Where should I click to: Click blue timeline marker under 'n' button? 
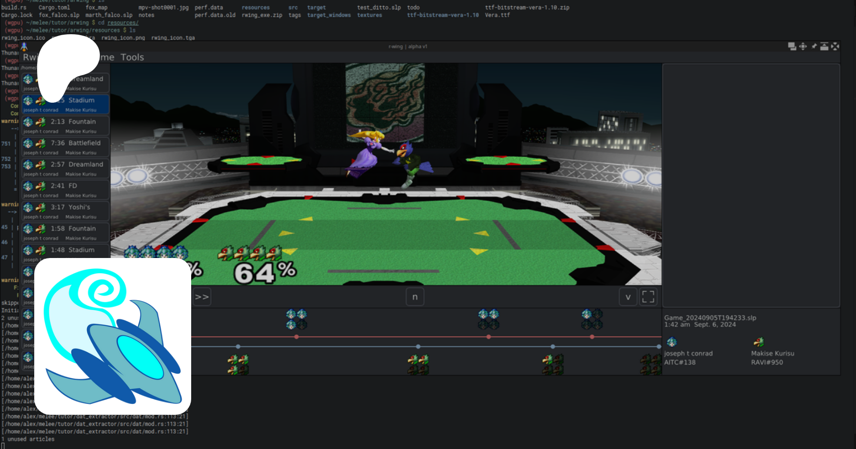pyautogui.click(x=418, y=346)
